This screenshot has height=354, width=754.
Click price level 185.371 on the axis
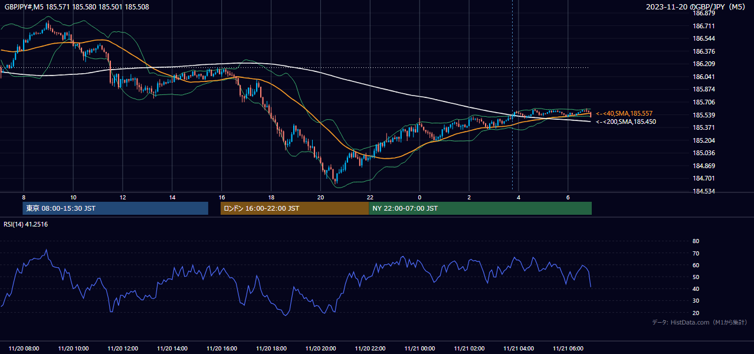coord(704,127)
